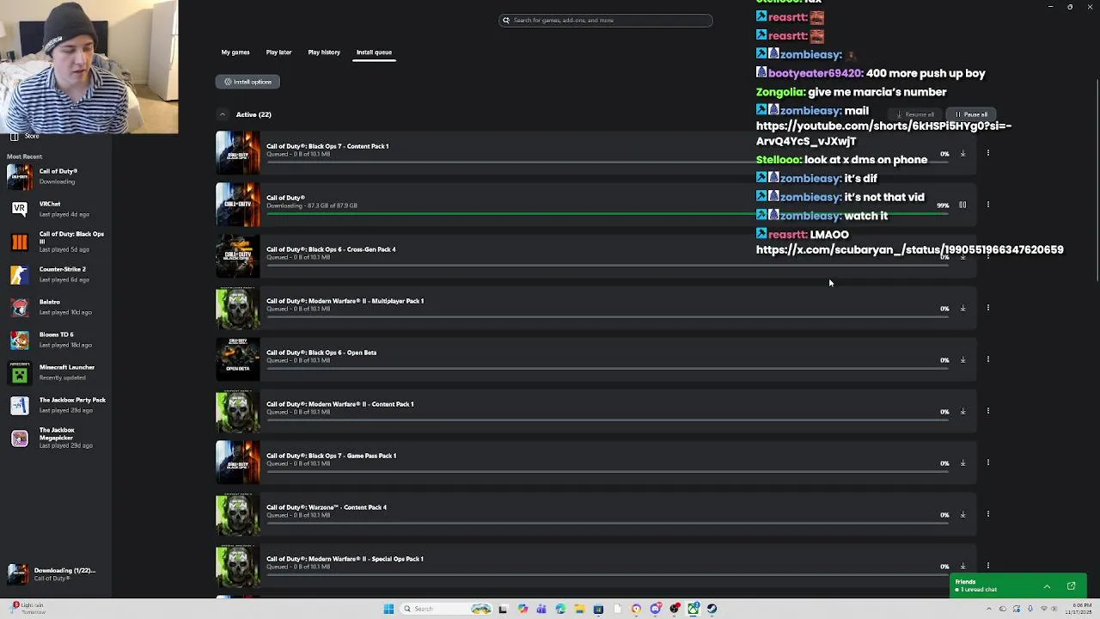Pop out the Friends chat panel
1100x619 pixels.
(1071, 586)
